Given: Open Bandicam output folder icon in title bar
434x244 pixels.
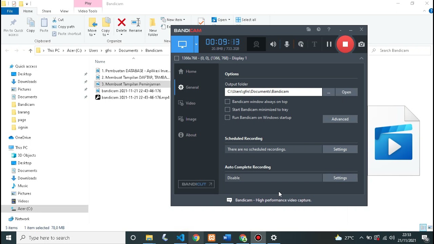Looking at the screenshot, I should 309,29.
